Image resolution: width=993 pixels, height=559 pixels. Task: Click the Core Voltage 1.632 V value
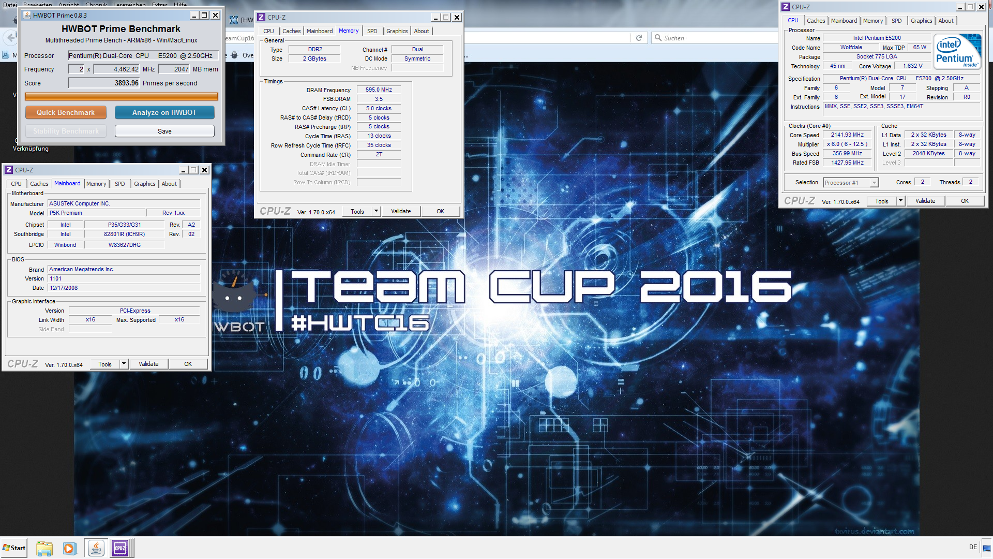[x=912, y=66]
